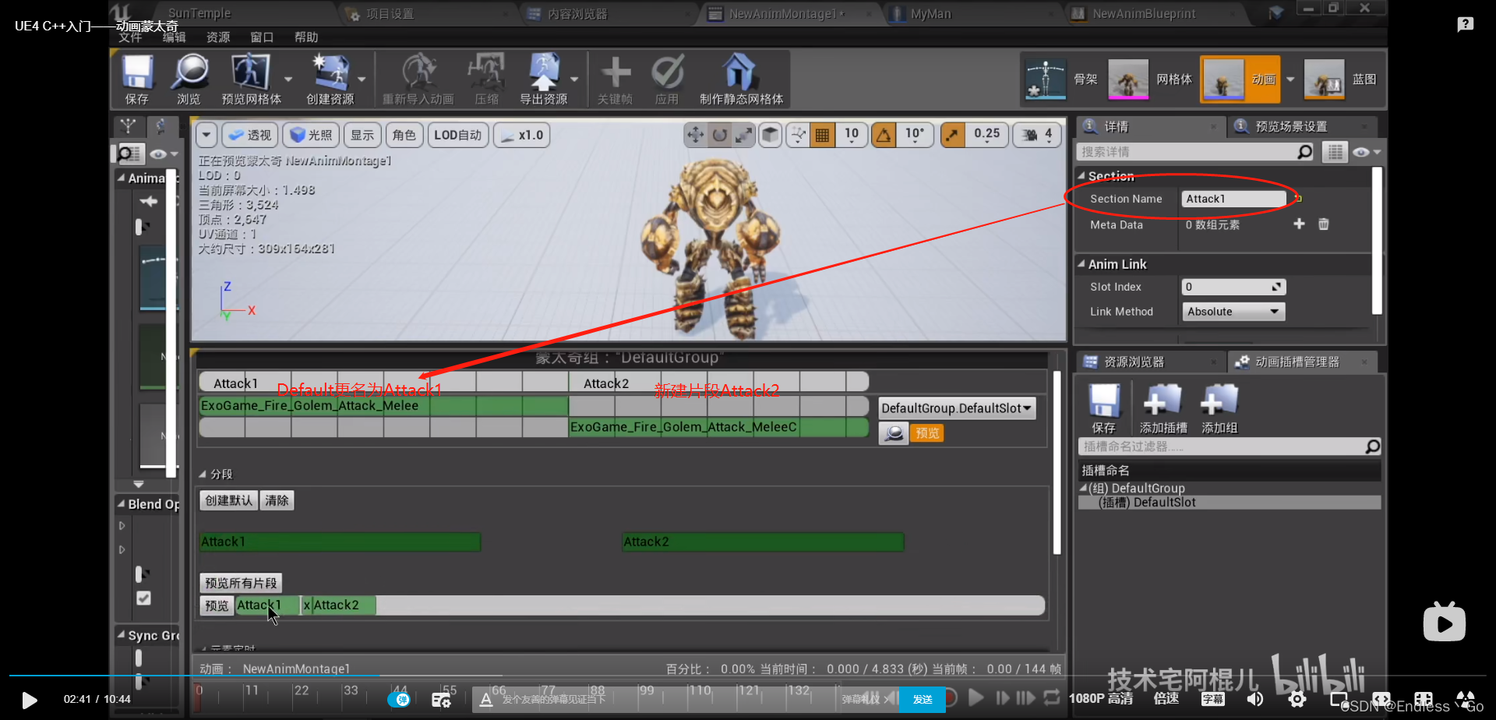Switch to Mesh (网格体) editor mode
1496x720 pixels.
pos(1151,79)
